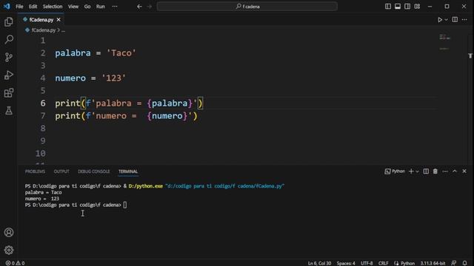
Task: Click the feedback icon in status bar
Action: tap(454, 263)
